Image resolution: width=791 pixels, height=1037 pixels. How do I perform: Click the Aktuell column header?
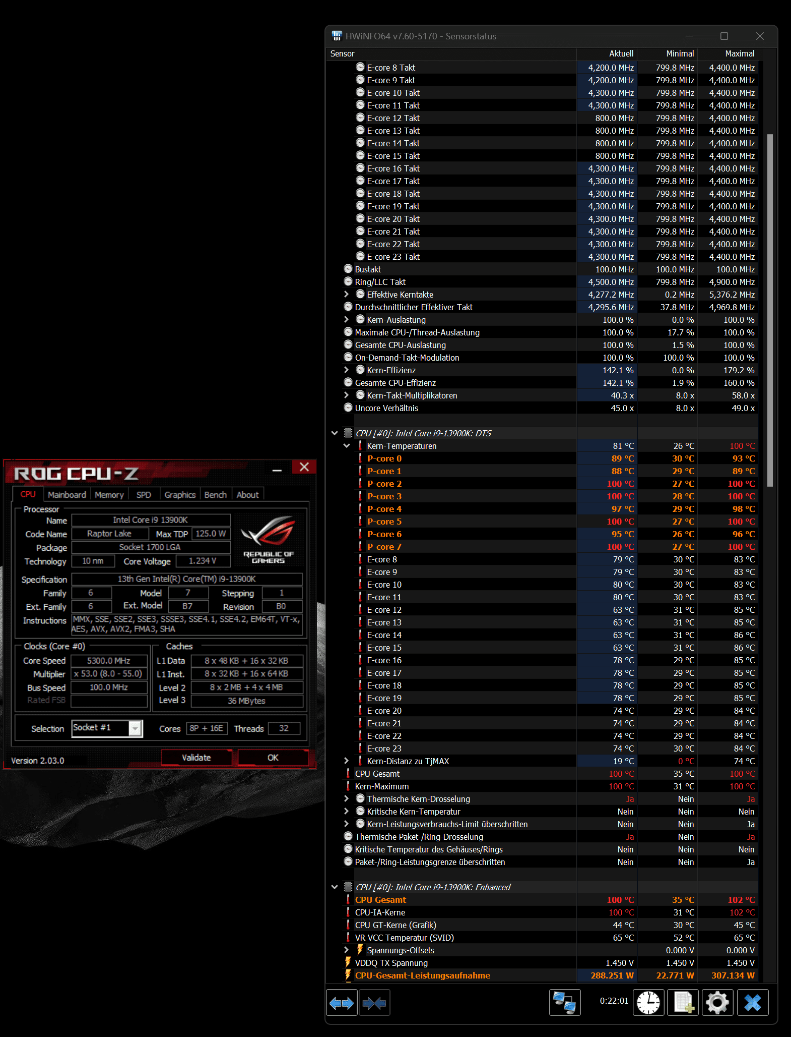coord(607,53)
